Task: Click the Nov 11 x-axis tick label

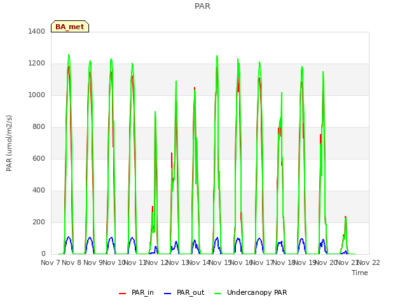Action: [x=135, y=262]
